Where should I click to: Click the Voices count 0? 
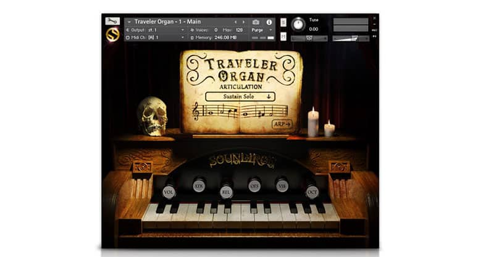(216, 30)
